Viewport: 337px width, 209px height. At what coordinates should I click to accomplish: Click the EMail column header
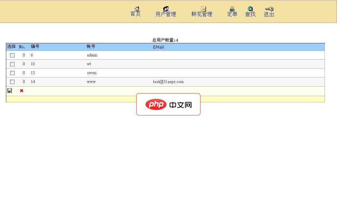158,47
